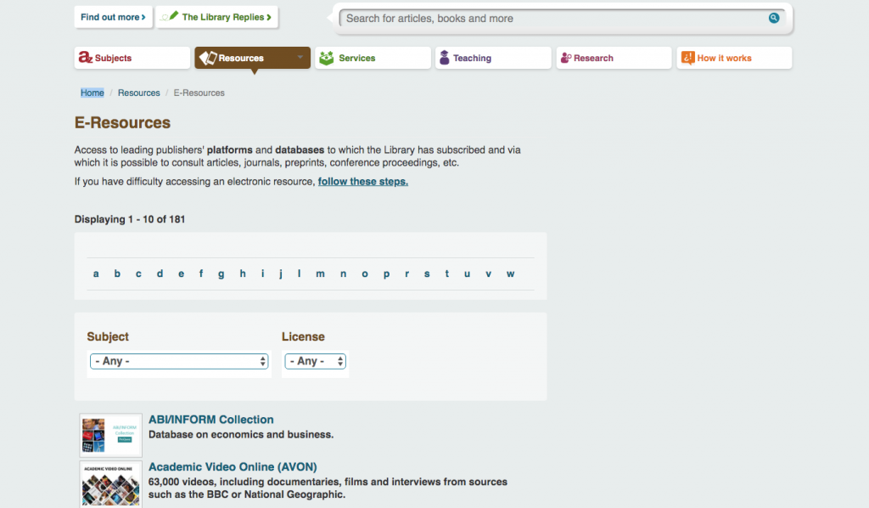Expand the Resources menu arrow
Viewport: 869px width, 508px height.
(x=300, y=57)
